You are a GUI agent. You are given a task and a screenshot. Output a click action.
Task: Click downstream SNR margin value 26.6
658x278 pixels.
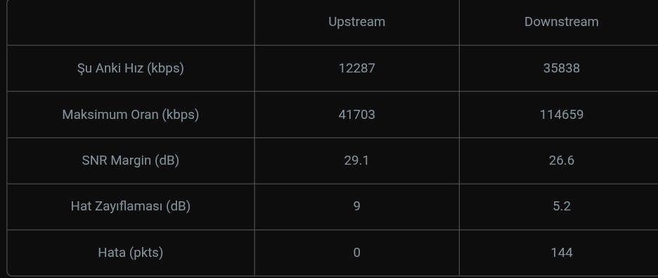pyautogui.click(x=562, y=160)
